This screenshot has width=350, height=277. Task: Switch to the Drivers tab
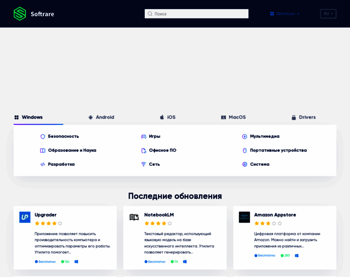tap(303, 117)
